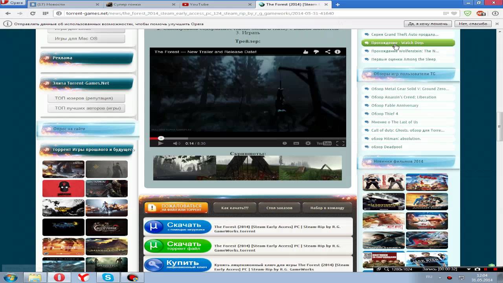Play the Forest trailer video

coord(161,143)
